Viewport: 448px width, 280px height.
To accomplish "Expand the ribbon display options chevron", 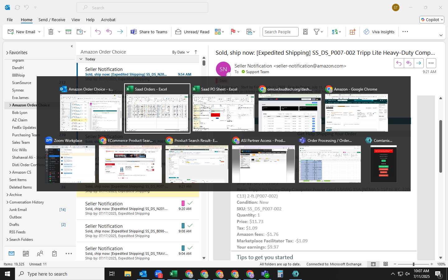I will [441, 35].
